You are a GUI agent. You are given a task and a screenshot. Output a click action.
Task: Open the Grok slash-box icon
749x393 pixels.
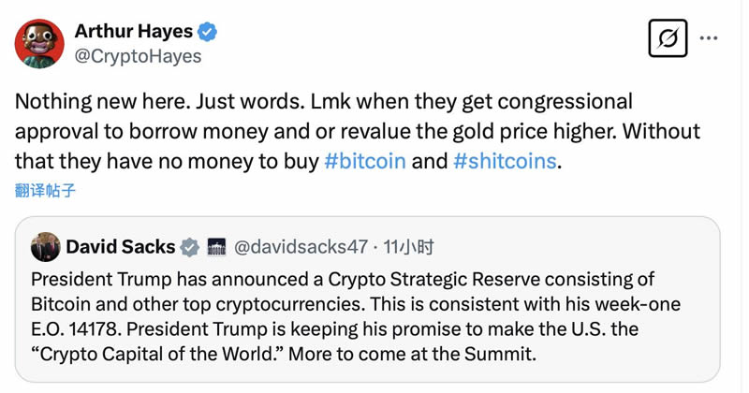tap(668, 38)
